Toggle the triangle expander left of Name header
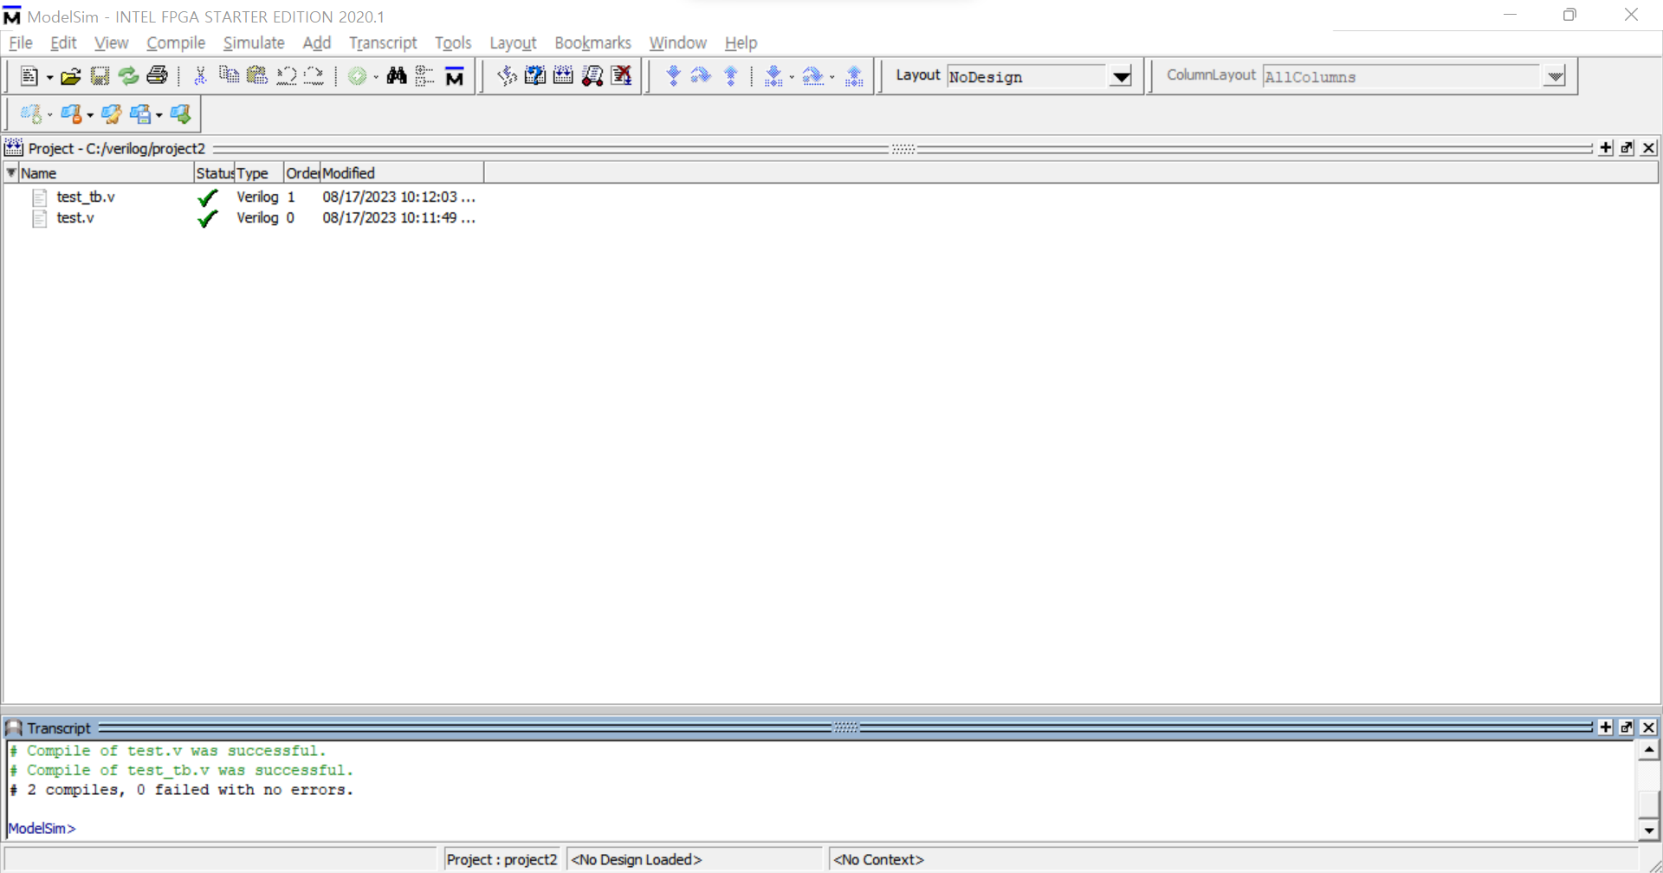 tap(11, 172)
